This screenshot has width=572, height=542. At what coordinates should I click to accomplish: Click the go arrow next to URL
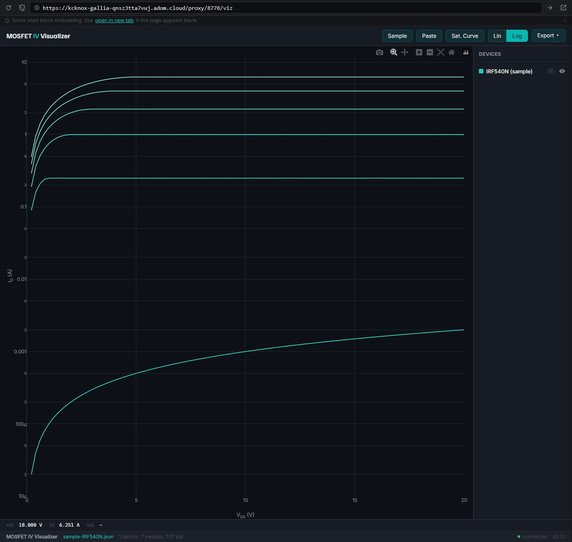point(550,8)
